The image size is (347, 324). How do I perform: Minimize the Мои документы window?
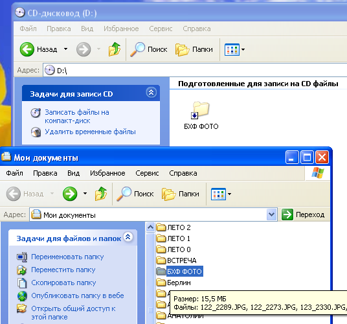(x=292, y=157)
